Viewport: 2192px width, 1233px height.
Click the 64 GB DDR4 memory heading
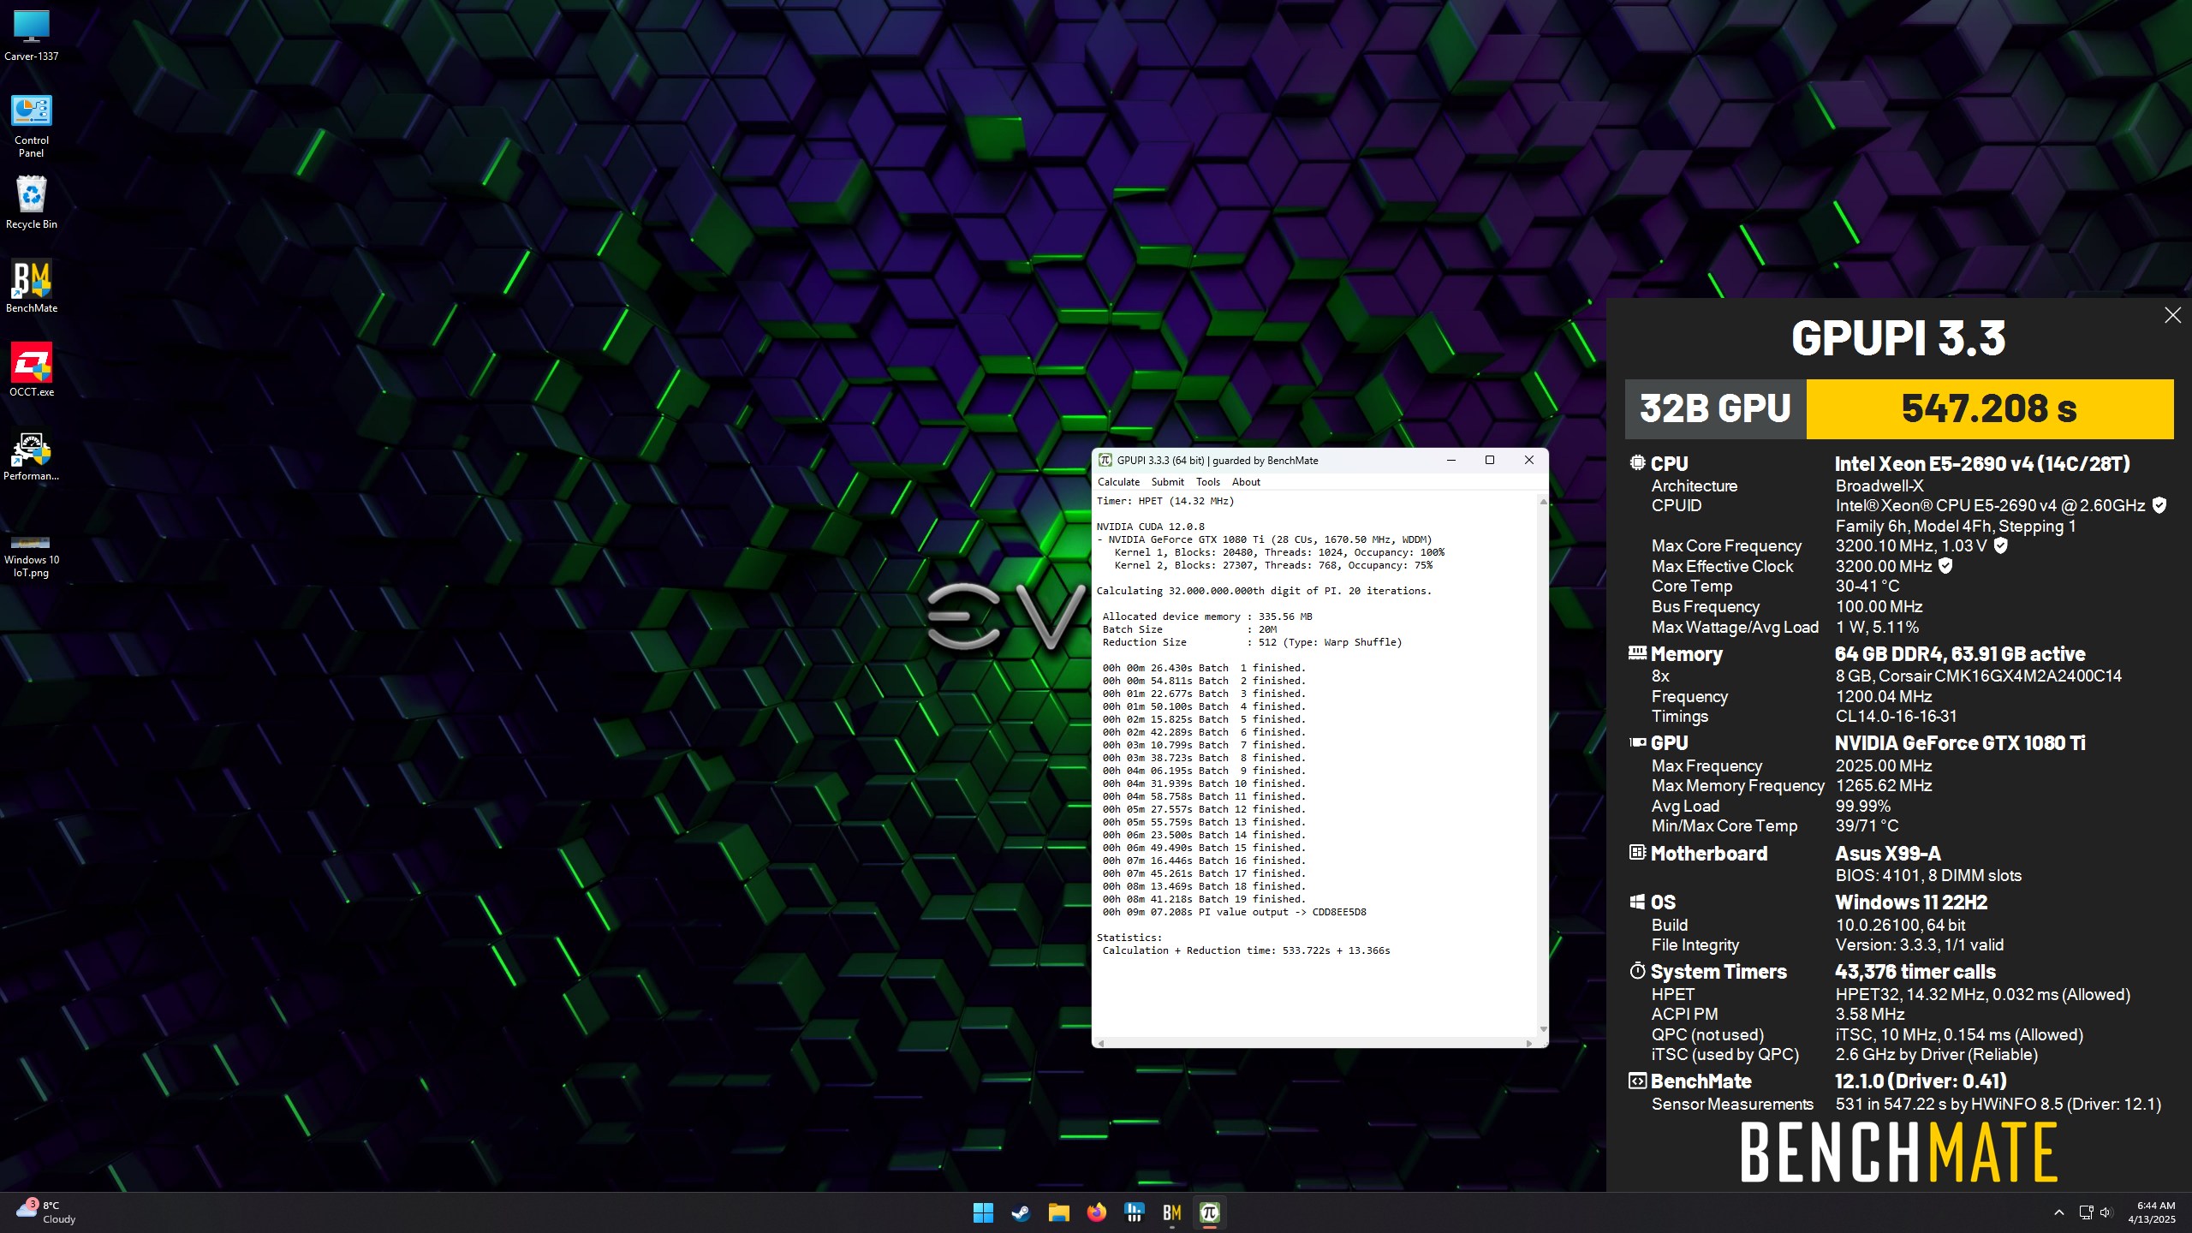[x=1960, y=653]
